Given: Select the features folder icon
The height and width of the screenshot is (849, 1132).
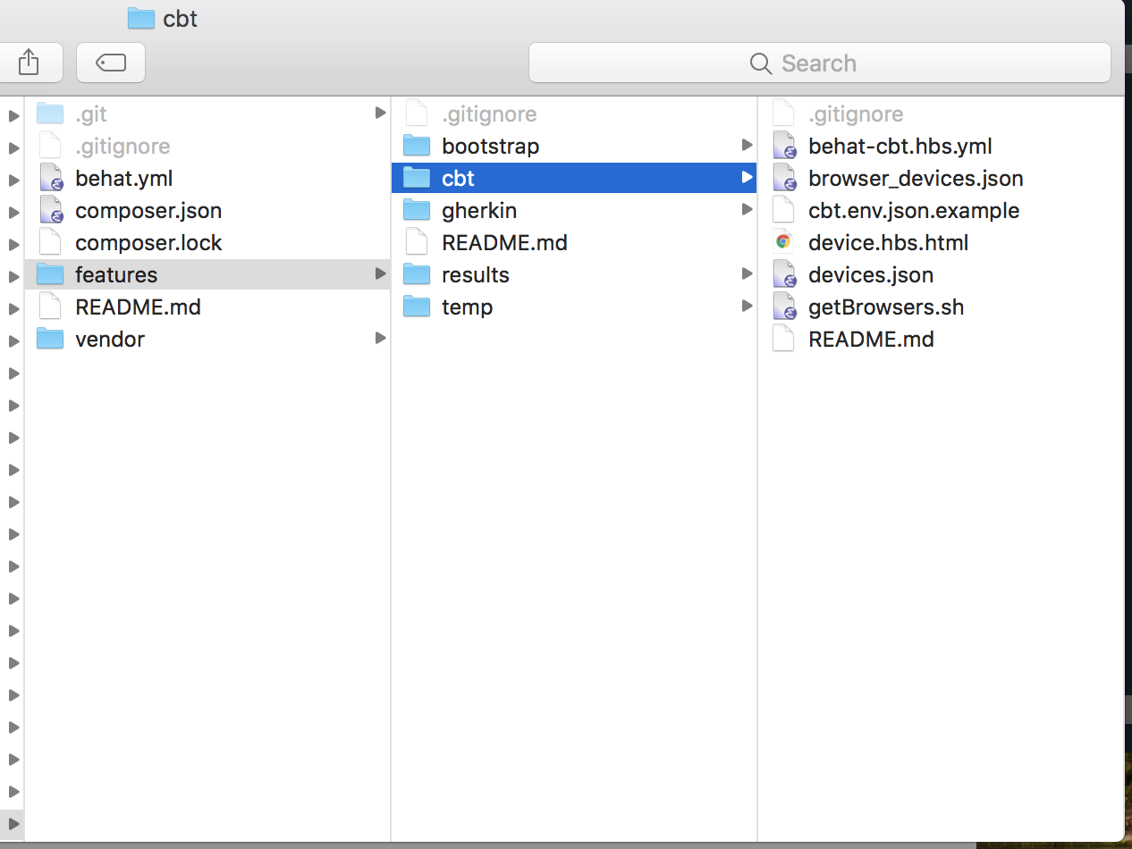Looking at the screenshot, I should 50,274.
